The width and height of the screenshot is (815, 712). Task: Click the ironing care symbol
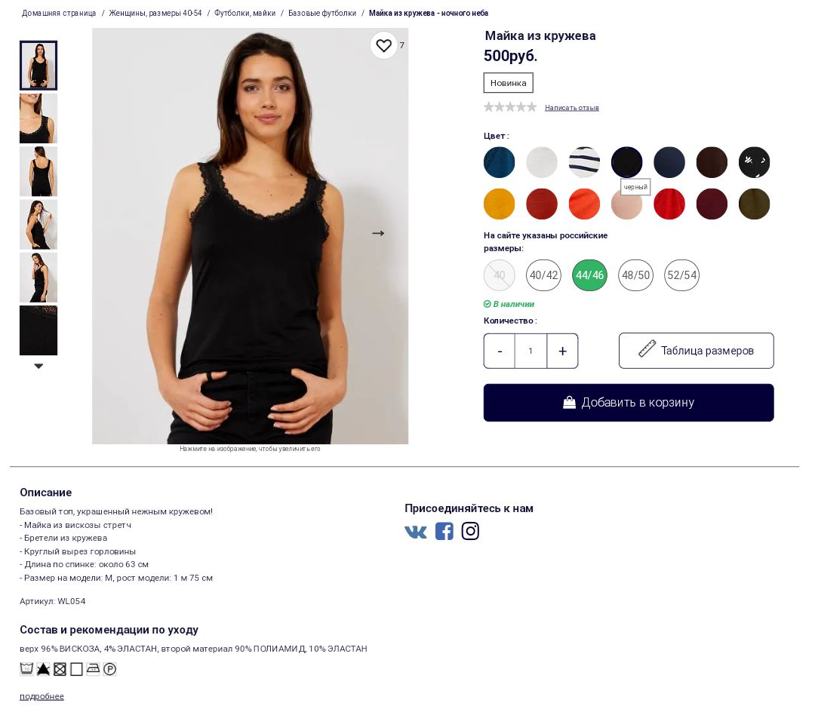93,669
